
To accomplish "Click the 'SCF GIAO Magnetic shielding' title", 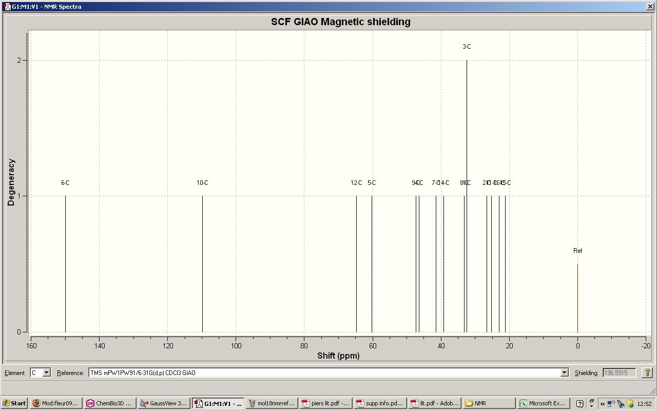I will tap(341, 22).
